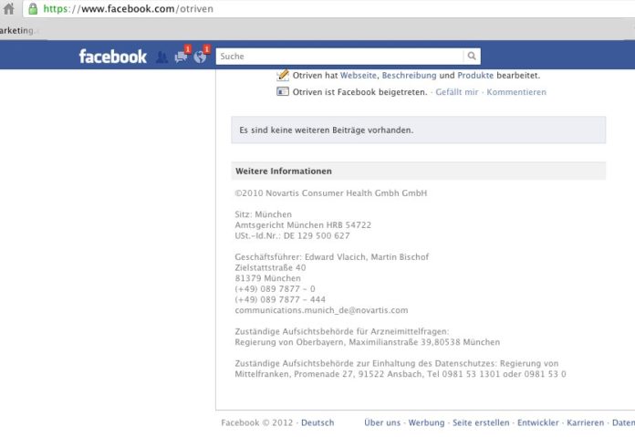The height and width of the screenshot is (437, 635).
Task: Click the email communications.munich_de@novartis.com
Action: click(x=321, y=310)
